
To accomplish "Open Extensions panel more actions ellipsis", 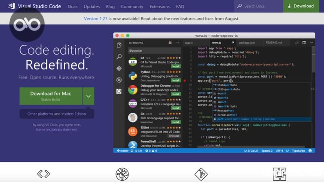I will pos(177,42).
